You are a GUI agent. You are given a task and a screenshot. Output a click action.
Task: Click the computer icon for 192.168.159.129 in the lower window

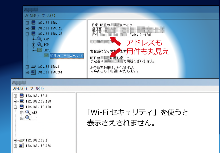click(x=22, y=107)
